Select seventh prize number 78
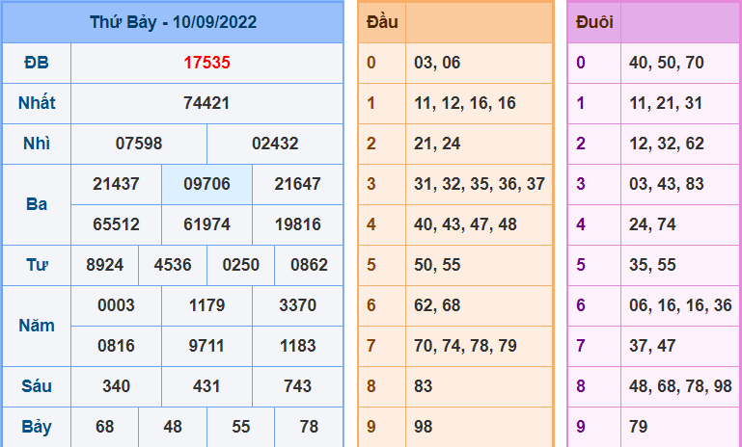The image size is (742, 447). tap(309, 427)
